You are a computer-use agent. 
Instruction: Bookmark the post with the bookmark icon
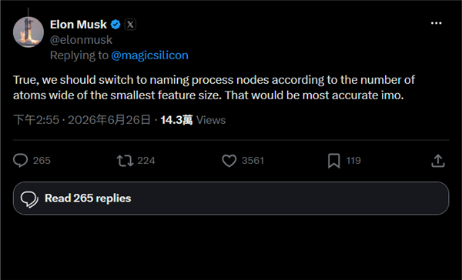[334, 161]
